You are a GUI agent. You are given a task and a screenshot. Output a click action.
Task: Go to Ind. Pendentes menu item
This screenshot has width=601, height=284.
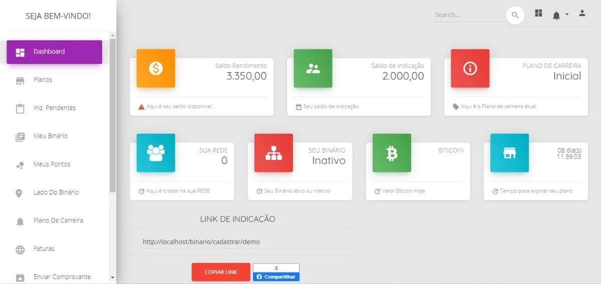click(54, 108)
